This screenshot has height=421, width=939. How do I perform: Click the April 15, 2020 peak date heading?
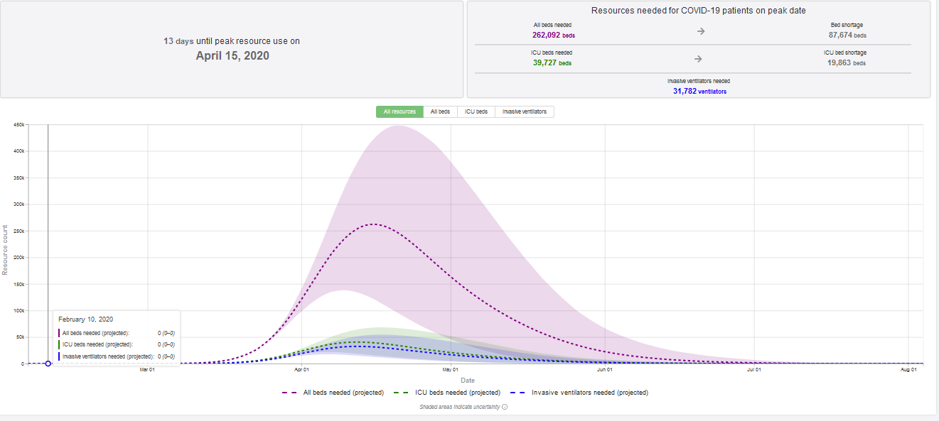point(232,55)
